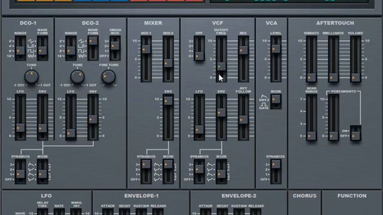Click the DCO-1 Waveform selector switch
The width and height of the screenshot is (383, 215).
(42, 48)
